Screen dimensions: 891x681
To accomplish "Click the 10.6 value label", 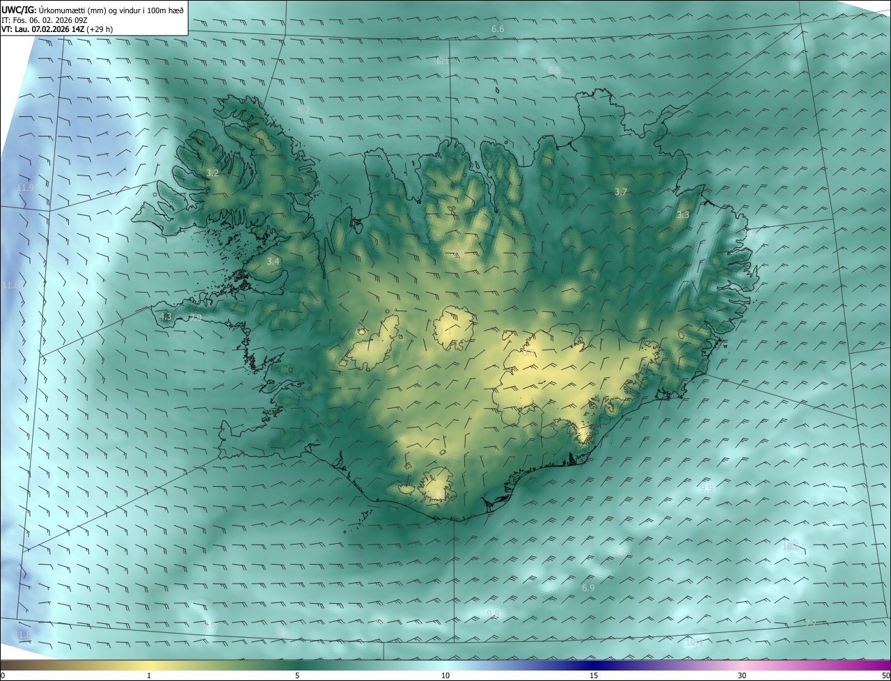I will pyautogui.click(x=790, y=546).
